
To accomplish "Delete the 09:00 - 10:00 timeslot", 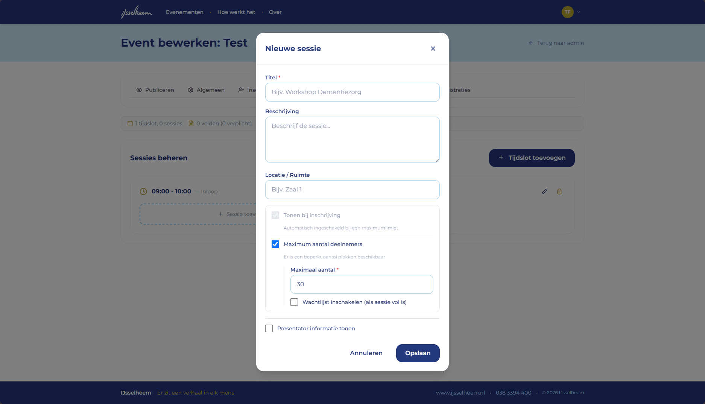I will point(559,191).
